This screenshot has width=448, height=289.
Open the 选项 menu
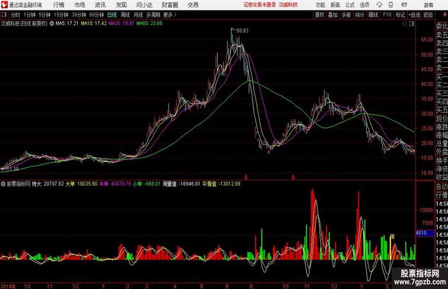pyautogui.click(x=364, y=5)
